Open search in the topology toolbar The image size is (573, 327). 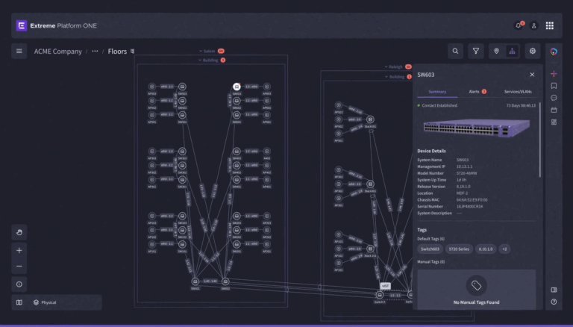[x=455, y=52]
